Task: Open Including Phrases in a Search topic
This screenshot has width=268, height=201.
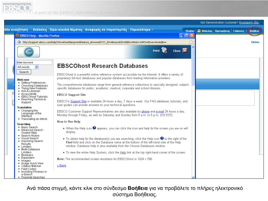Action: point(34,173)
